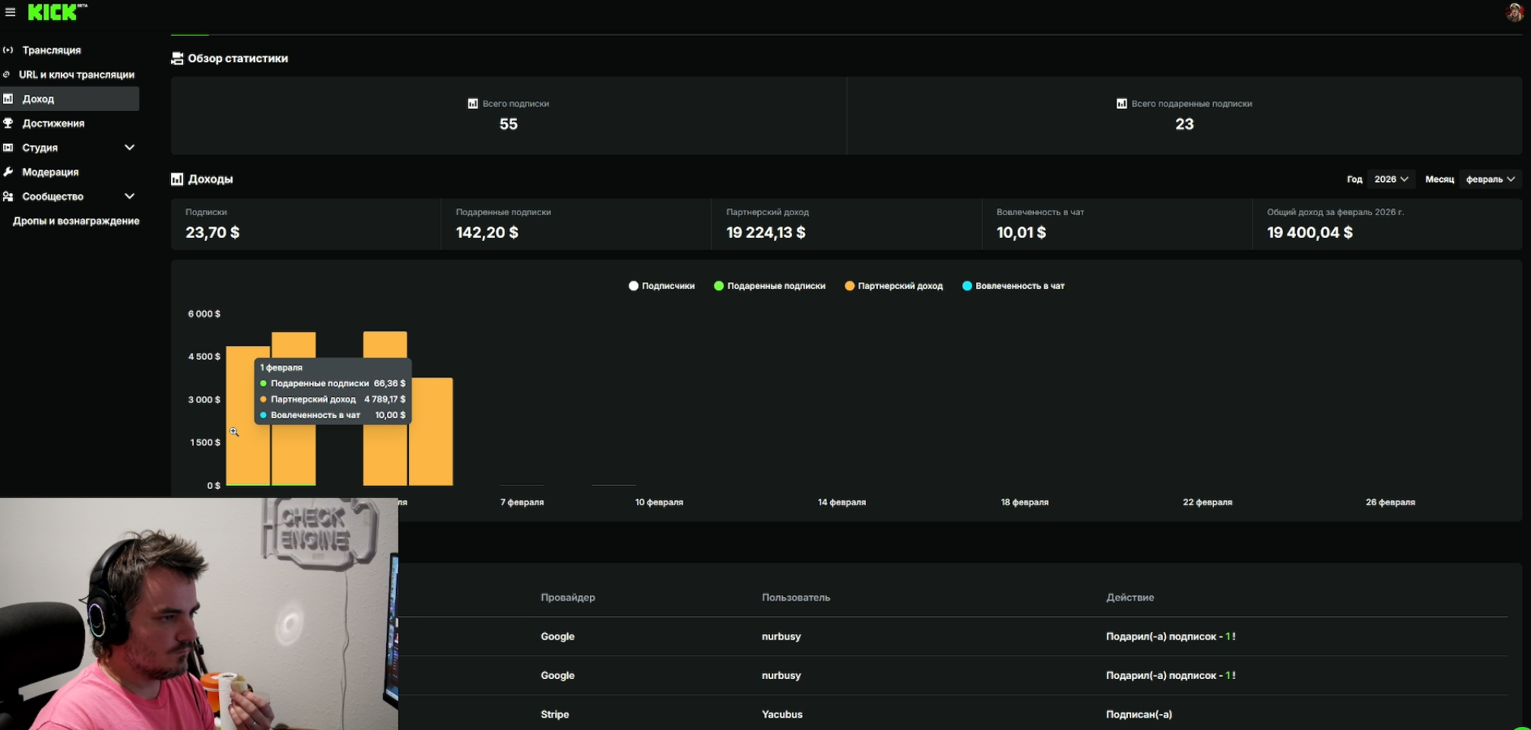Open the profile avatar at top right
1531x730 pixels.
tap(1514, 12)
